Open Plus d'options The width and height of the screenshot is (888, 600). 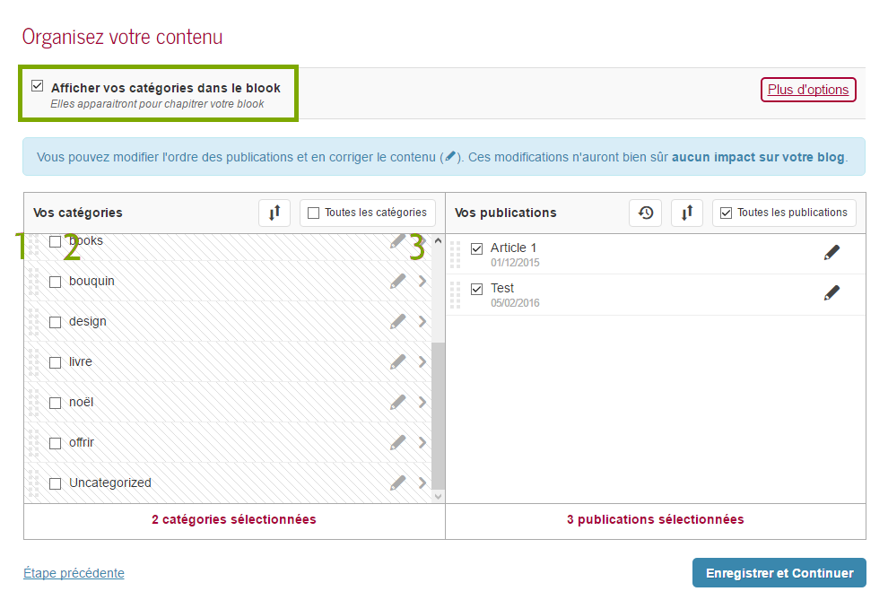click(x=808, y=90)
